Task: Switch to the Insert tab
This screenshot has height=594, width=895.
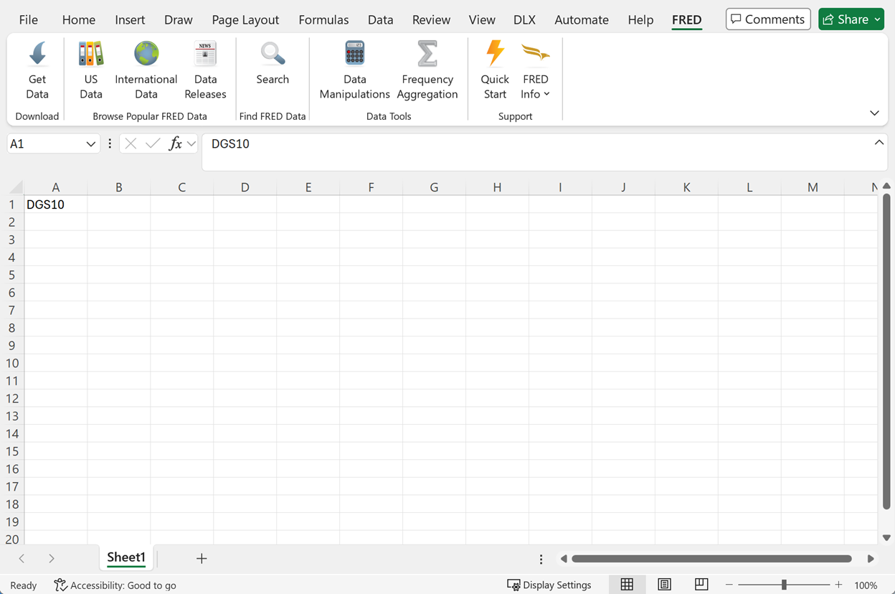Action: (x=130, y=19)
